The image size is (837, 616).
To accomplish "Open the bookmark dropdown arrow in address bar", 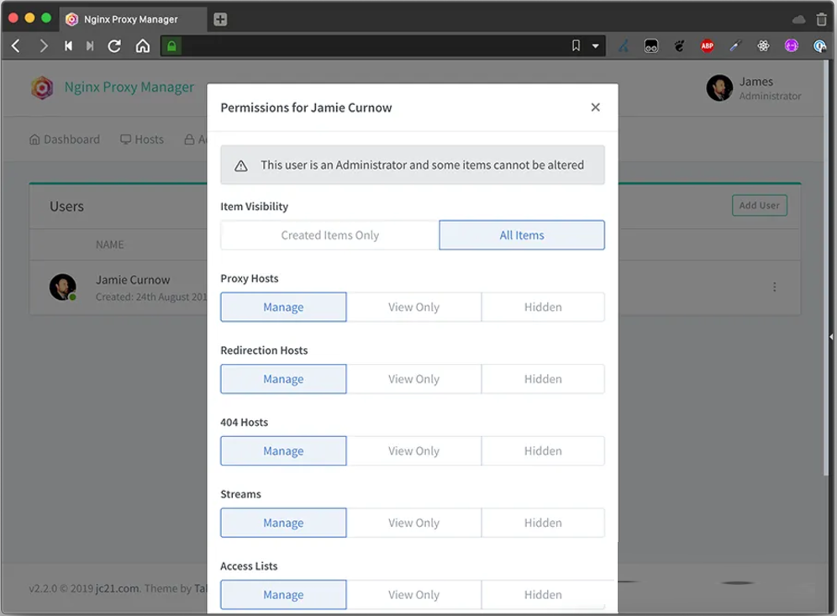I will (x=596, y=46).
